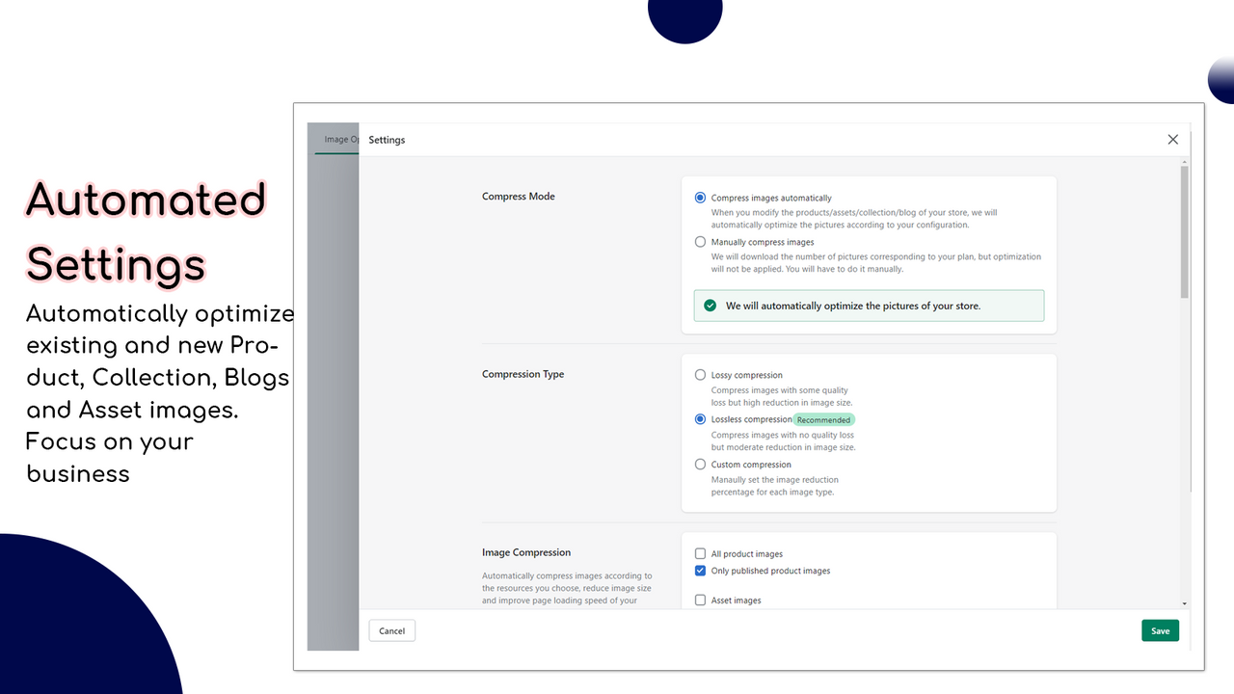Close the Settings dialog with the X icon

coord(1172,139)
